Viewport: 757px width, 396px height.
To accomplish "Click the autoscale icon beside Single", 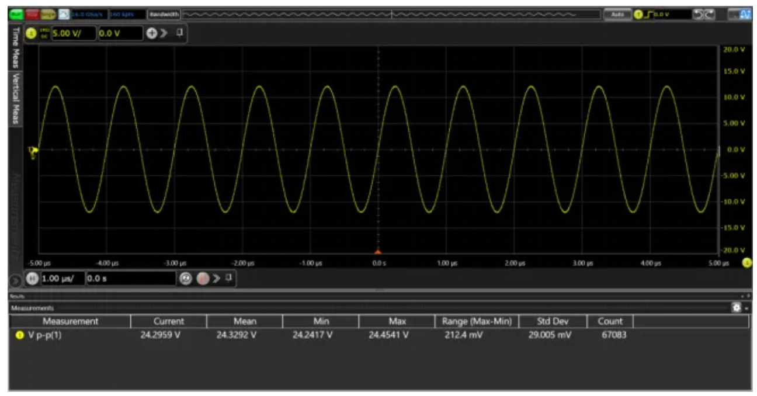I will click(x=64, y=13).
